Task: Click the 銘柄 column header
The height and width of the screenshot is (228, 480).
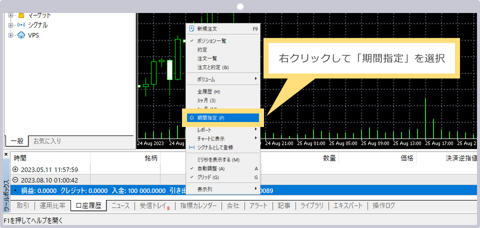Action: coord(125,158)
